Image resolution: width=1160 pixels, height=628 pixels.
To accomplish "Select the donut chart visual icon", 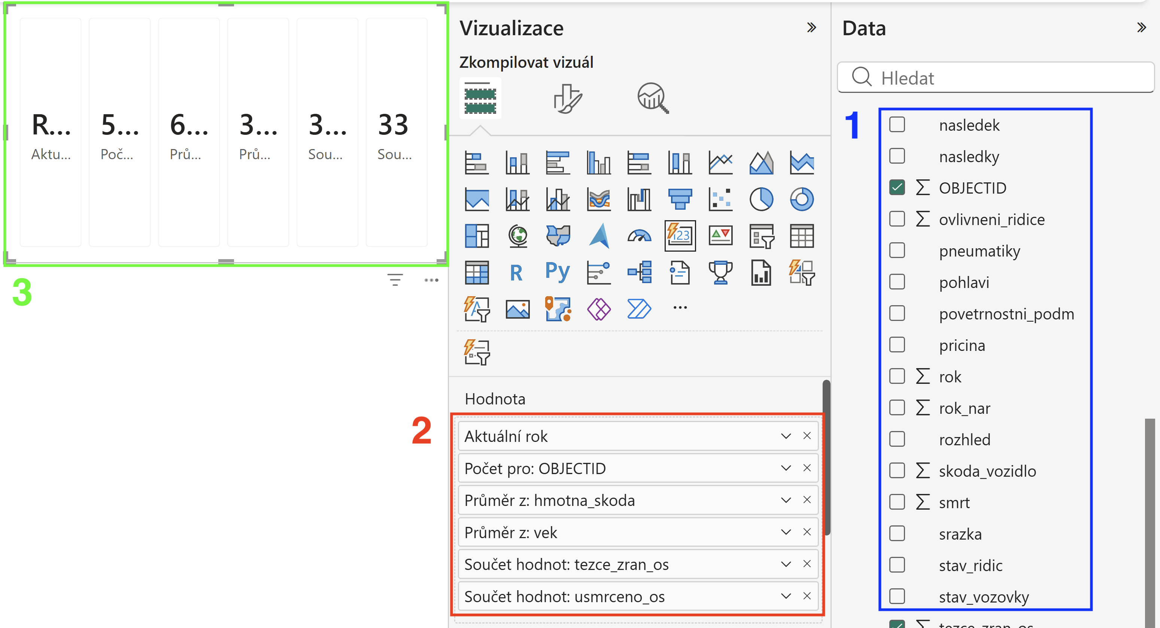I will point(802,199).
